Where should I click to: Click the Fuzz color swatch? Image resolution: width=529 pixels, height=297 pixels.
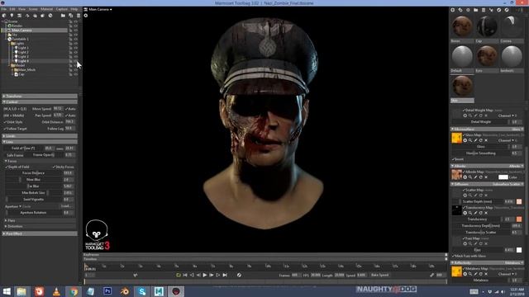pyautogui.click(x=519, y=250)
